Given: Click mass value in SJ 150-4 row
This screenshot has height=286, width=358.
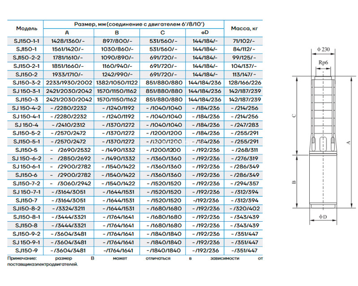Looking at the screenshot, I should [x=244, y=125].
